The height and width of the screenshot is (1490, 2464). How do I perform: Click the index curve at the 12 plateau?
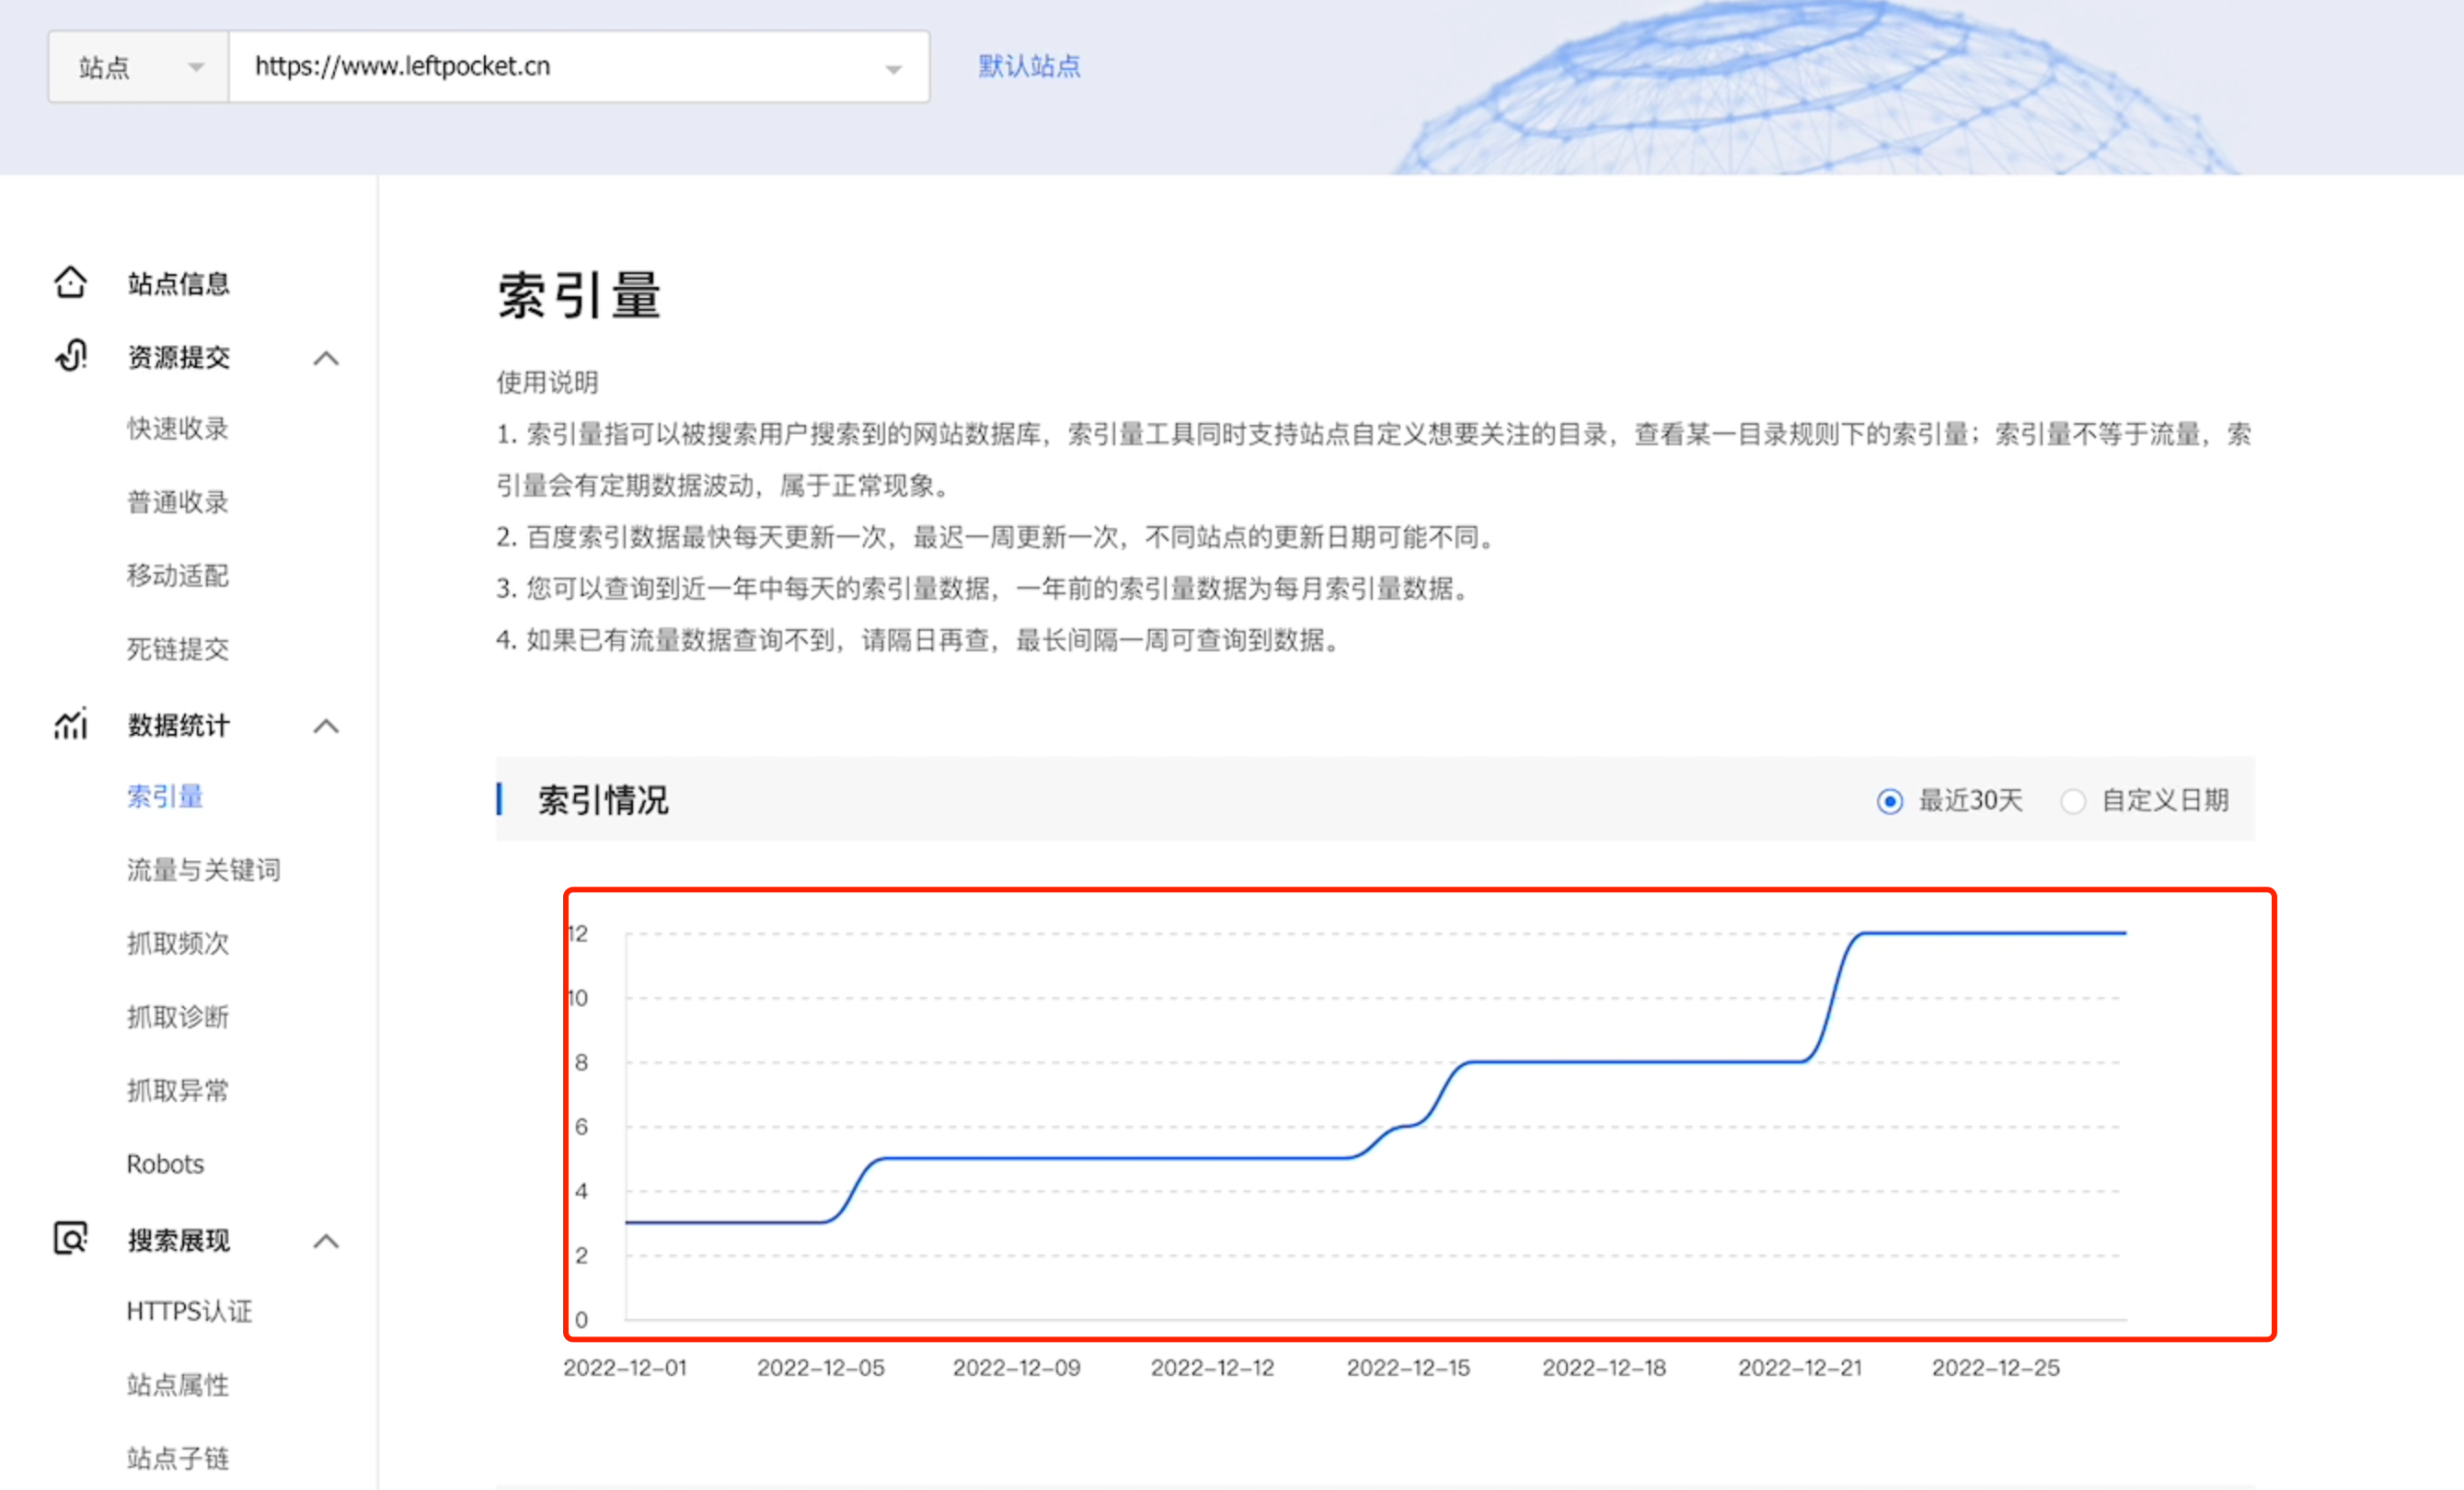coord(1990,933)
